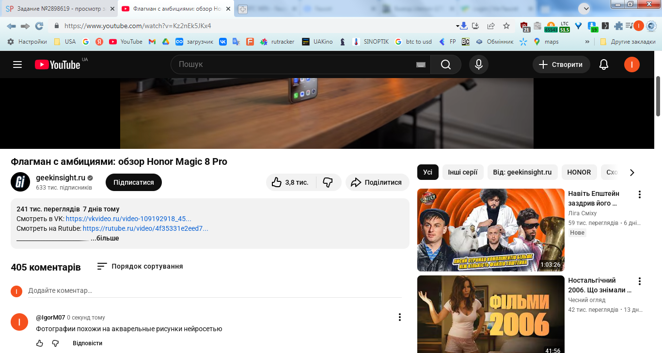Open the 'SINOPTIK' bookmark
662x353 pixels.
tap(371, 42)
